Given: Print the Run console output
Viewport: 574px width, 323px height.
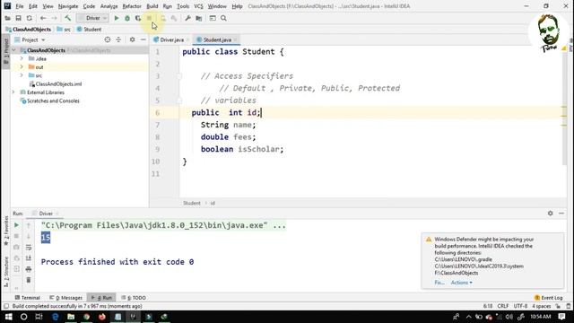Looking at the screenshot, I should [29, 269].
